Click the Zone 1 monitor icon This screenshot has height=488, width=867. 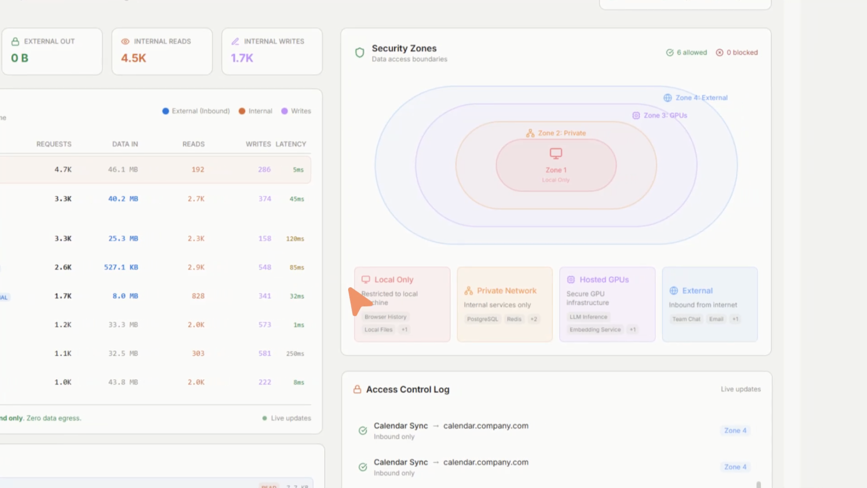coord(556,153)
